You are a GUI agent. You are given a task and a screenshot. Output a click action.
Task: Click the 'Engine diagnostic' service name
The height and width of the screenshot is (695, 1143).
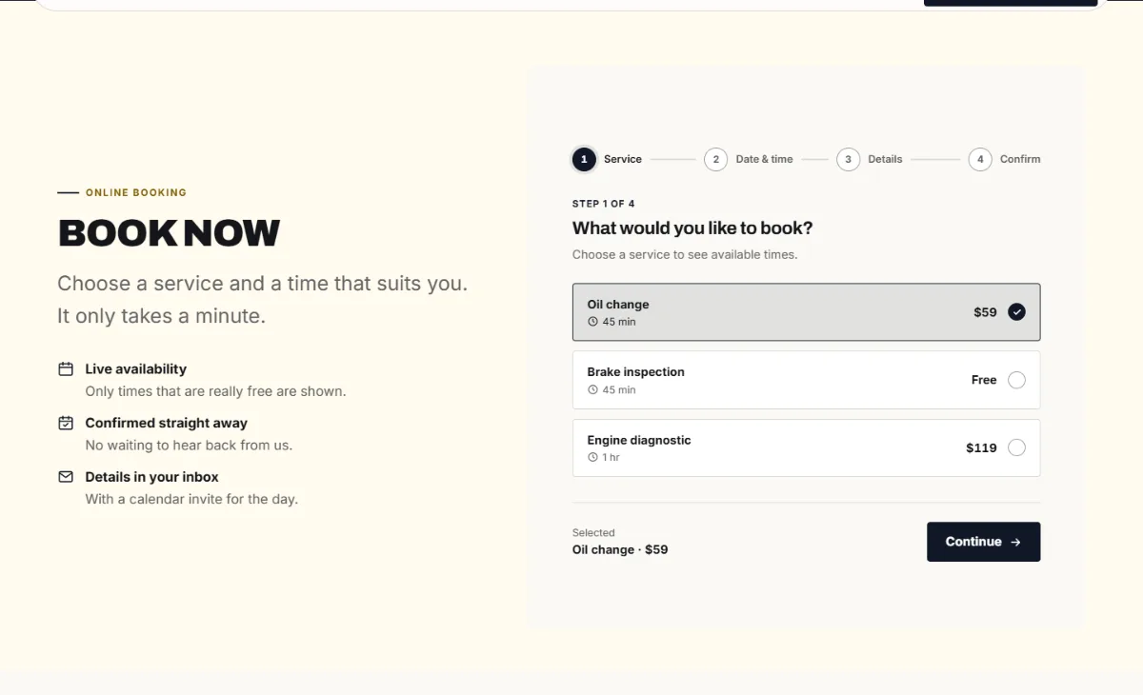click(639, 440)
